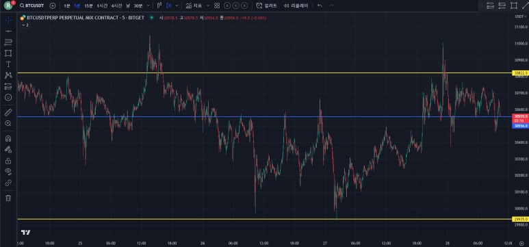Click the rectangle favorite tool in top-right toolbar

(514, 5)
